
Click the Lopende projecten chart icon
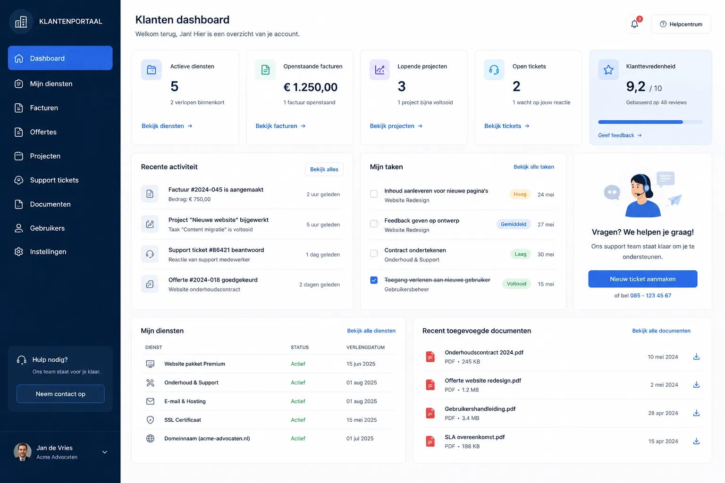379,70
